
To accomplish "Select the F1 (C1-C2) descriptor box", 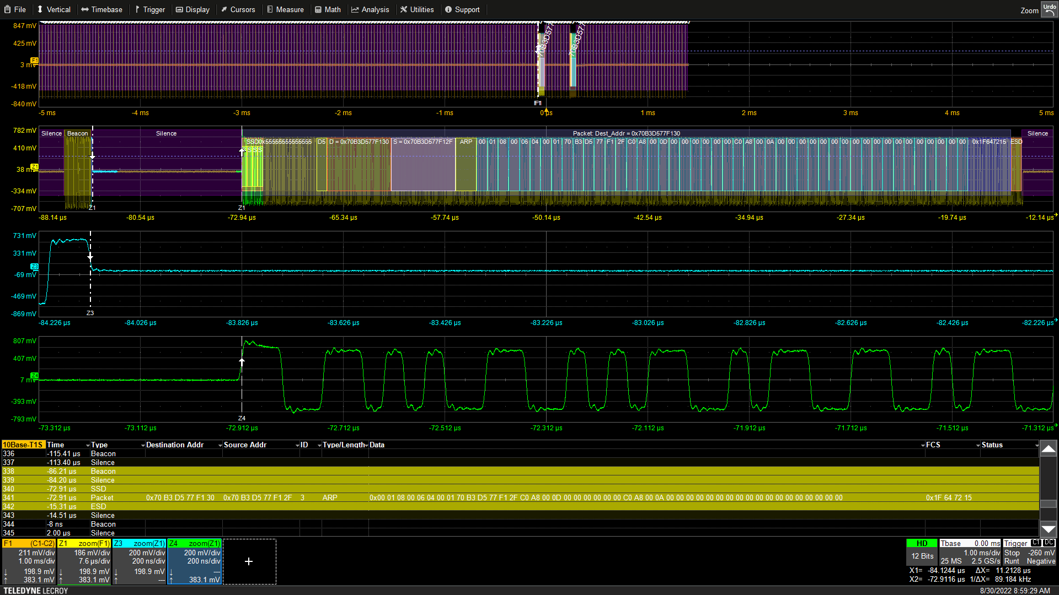I will (29, 561).
